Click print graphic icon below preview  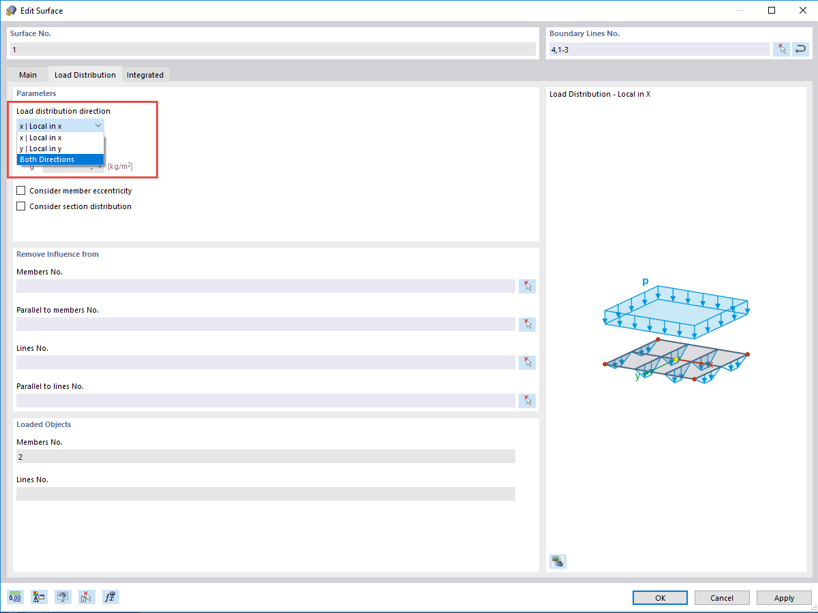click(558, 561)
